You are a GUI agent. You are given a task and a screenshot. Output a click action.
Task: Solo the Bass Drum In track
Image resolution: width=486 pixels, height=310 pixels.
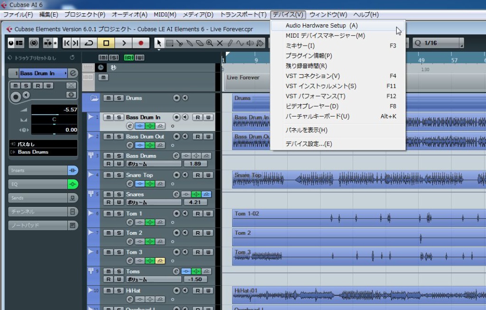(119, 117)
